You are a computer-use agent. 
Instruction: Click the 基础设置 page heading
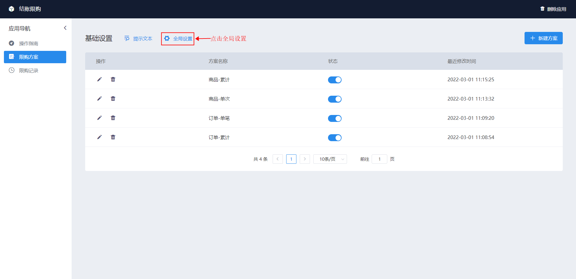point(99,38)
